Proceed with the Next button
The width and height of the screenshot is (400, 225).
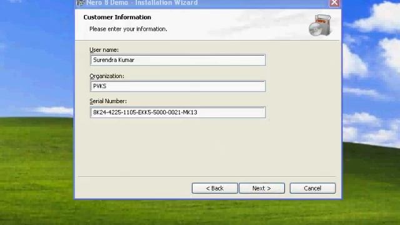[x=262, y=188]
